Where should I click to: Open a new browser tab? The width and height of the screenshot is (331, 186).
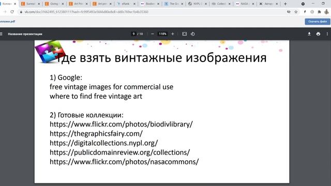(285, 4)
